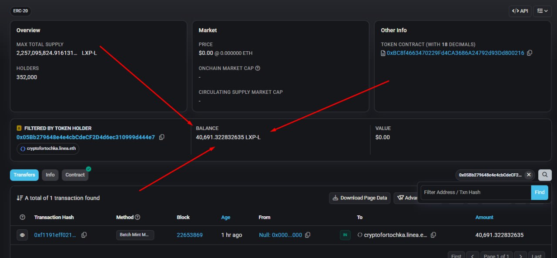
Task: Switch to the Transfers tab
Action: tap(24, 175)
